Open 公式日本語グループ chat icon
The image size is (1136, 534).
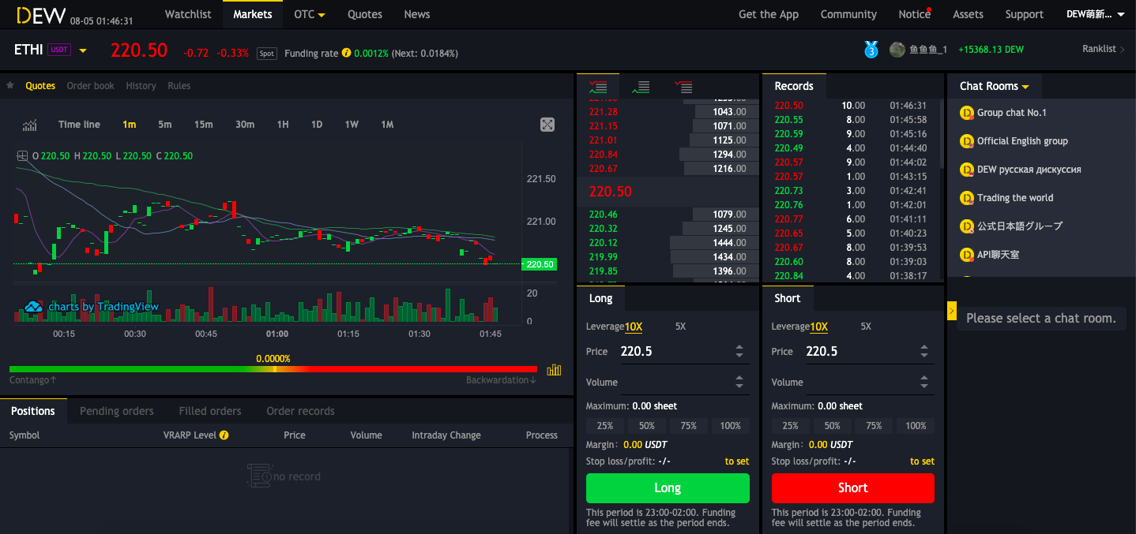tap(966, 226)
